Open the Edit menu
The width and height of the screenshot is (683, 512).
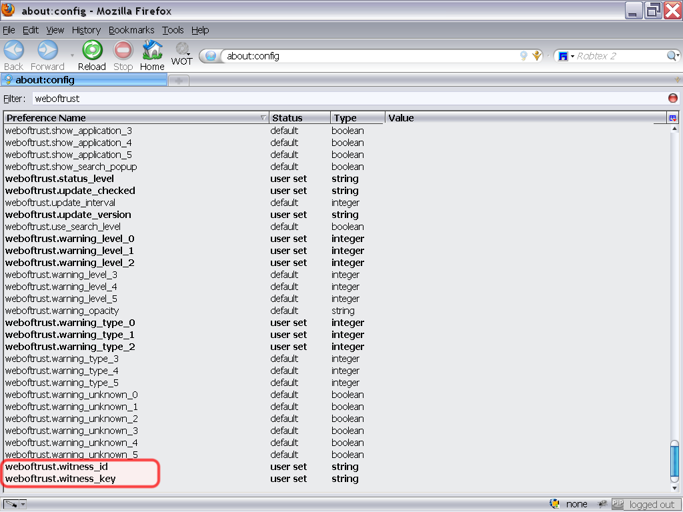pos(31,30)
